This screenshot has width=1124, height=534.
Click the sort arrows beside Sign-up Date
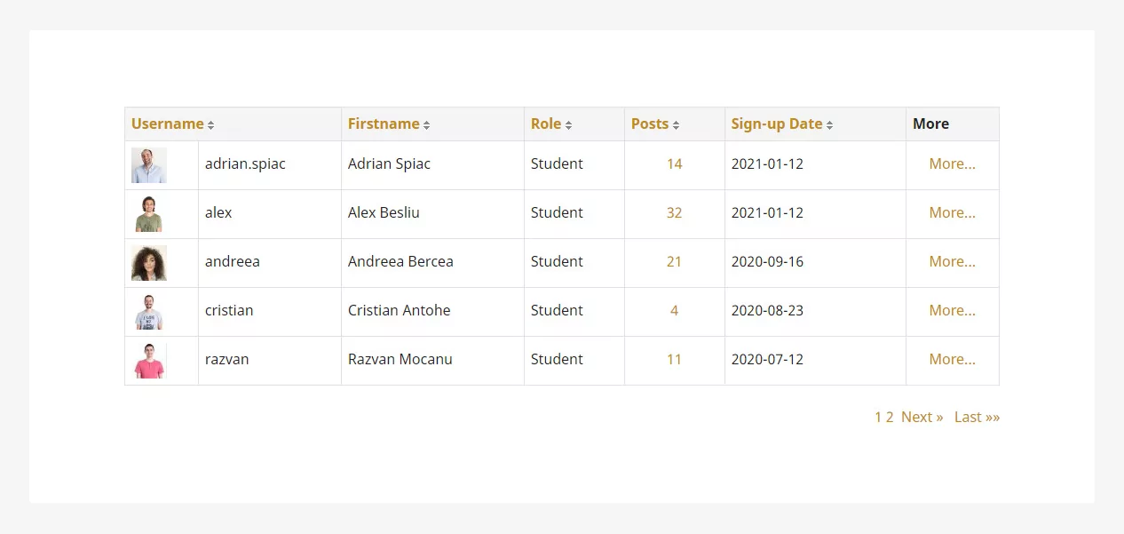pyautogui.click(x=829, y=125)
